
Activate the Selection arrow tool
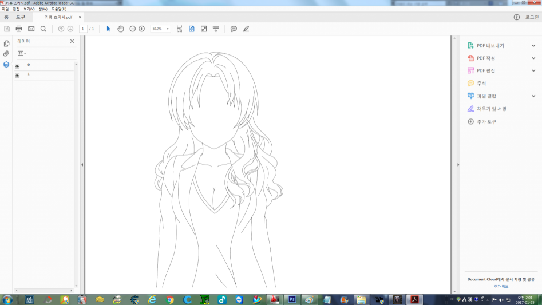(109, 29)
